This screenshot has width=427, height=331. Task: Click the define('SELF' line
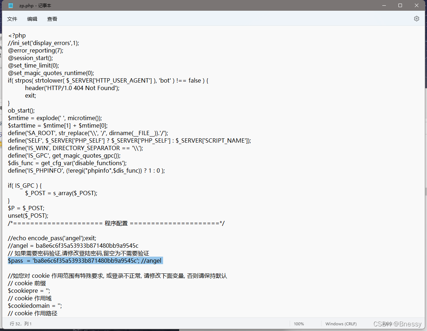(x=129, y=140)
